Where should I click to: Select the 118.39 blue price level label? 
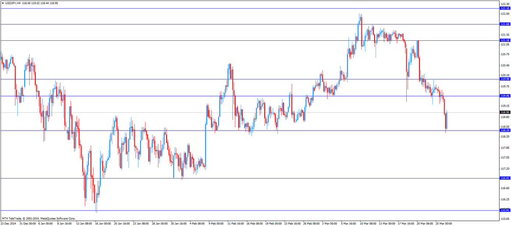(505, 131)
